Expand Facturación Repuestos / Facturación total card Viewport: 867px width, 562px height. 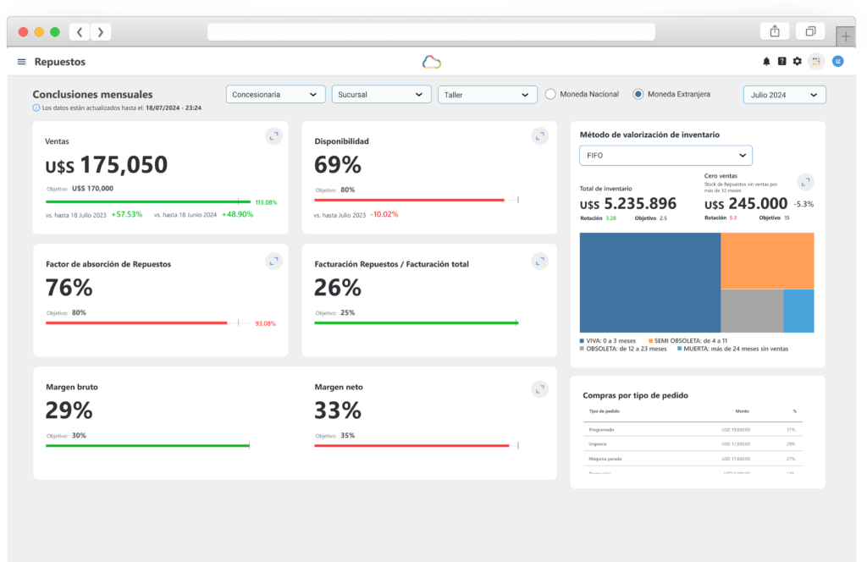click(539, 261)
